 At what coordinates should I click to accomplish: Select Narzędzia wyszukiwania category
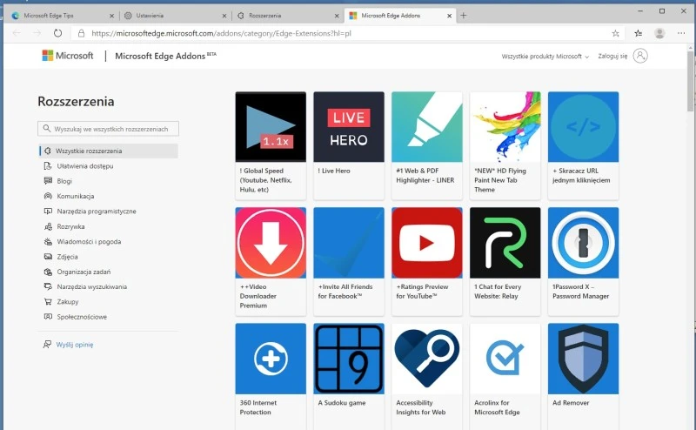coord(91,287)
